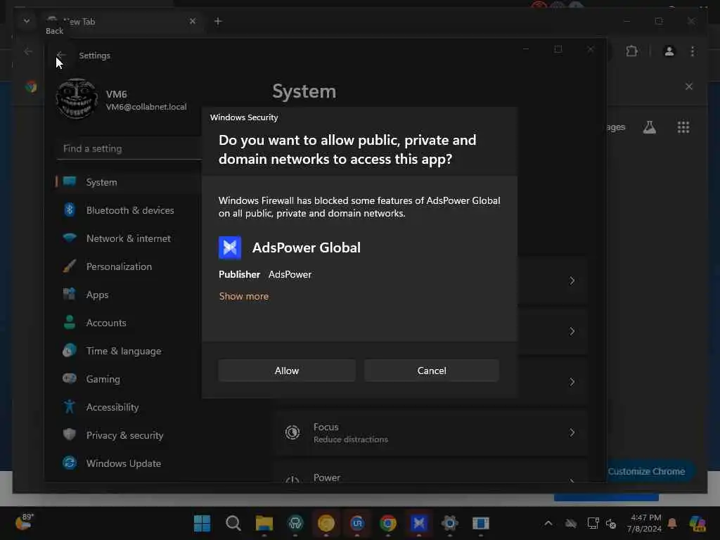The width and height of the screenshot is (720, 540).
Task: Open Chrome extensions puzzle icon
Action: pyautogui.click(x=632, y=51)
